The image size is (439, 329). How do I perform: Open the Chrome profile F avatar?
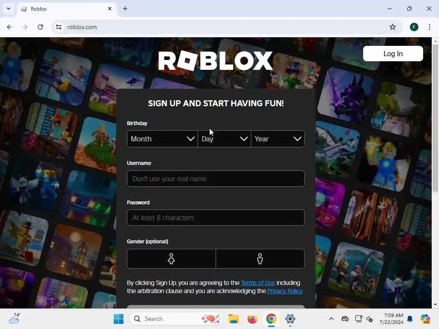click(414, 27)
